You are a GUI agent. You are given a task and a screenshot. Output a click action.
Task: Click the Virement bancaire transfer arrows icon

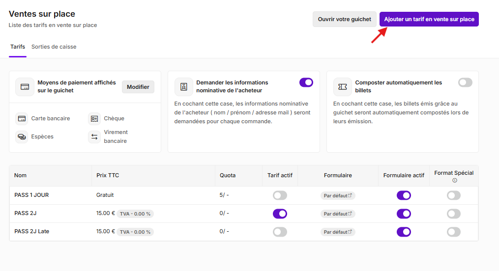pos(94,136)
